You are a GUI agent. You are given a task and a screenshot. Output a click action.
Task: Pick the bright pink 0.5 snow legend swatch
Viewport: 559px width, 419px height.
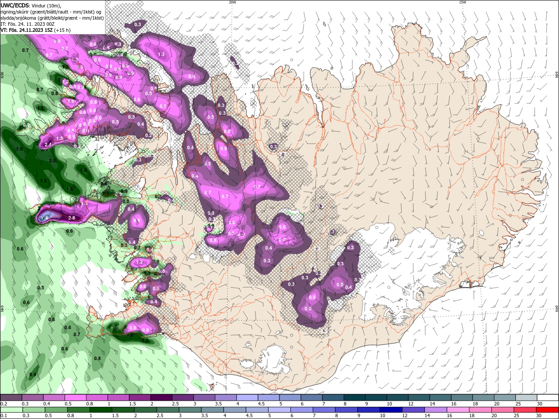coord(75,398)
